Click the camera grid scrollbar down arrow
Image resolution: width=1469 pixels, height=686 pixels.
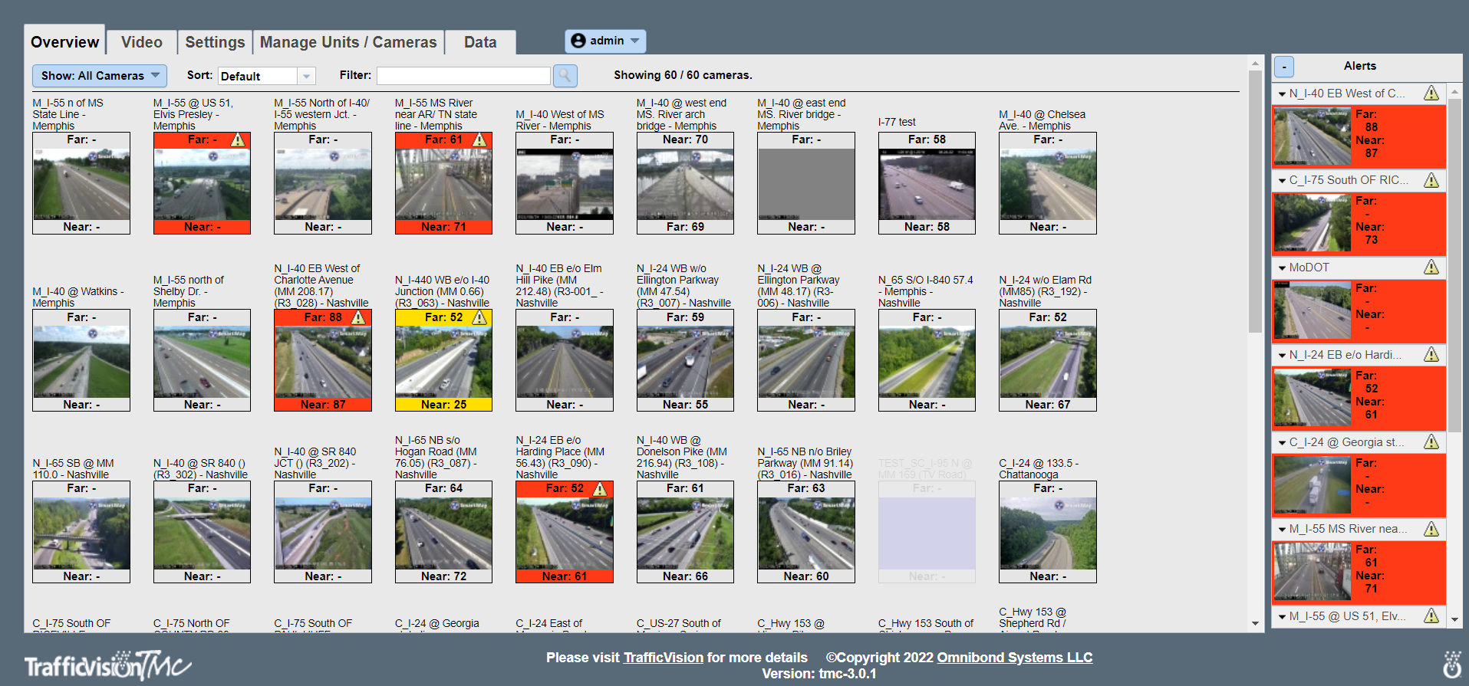(1255, 624)
